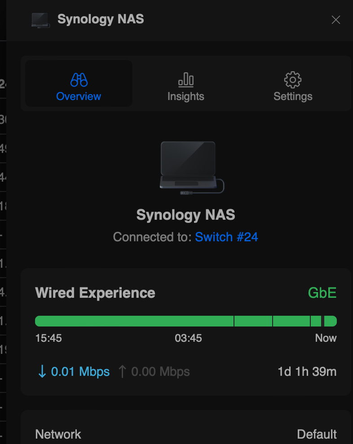Switch to the Overview tab label

pyautogui.click(x=79, y=96)
